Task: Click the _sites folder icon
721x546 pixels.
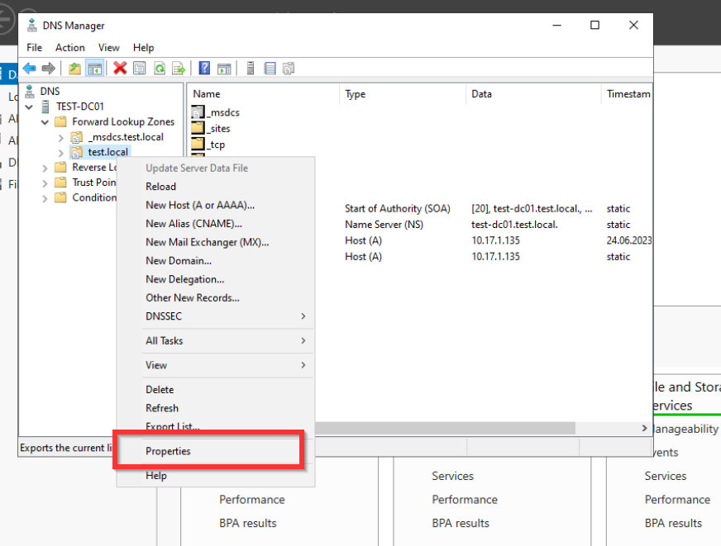Action: click(198, 128)
